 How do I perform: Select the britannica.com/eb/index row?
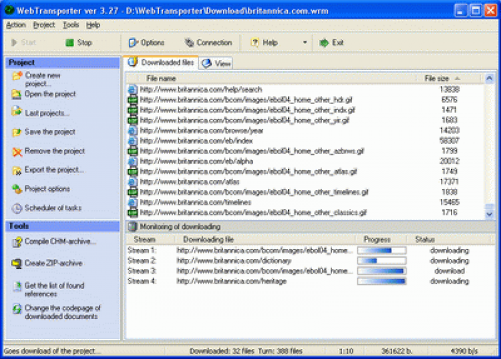click(x=305, y=141)
